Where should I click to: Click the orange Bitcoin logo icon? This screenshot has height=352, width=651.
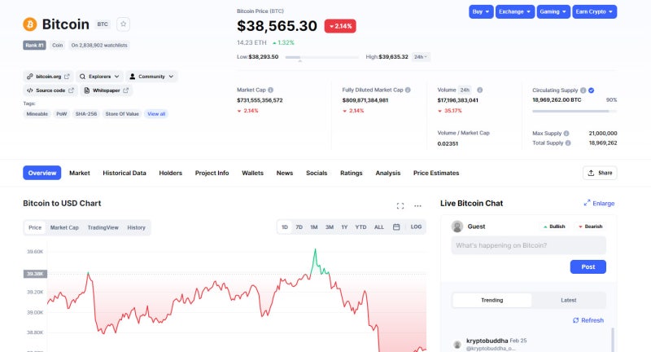[x=30, y=24]
